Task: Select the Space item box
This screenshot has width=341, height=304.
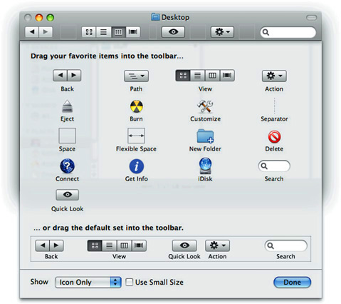Action: (x=68, y=136)
